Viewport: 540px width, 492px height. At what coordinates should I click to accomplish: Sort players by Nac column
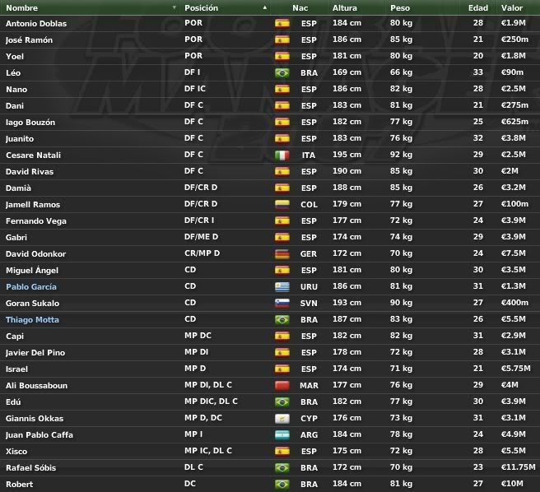click(x=300, y=7)
